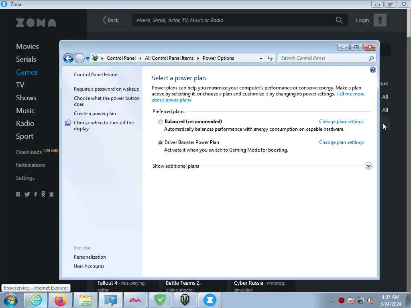Open recent pages dropdown beside navigation arrows
The width and height of the screenshot is (411, 308).
[x=87, y=59]
